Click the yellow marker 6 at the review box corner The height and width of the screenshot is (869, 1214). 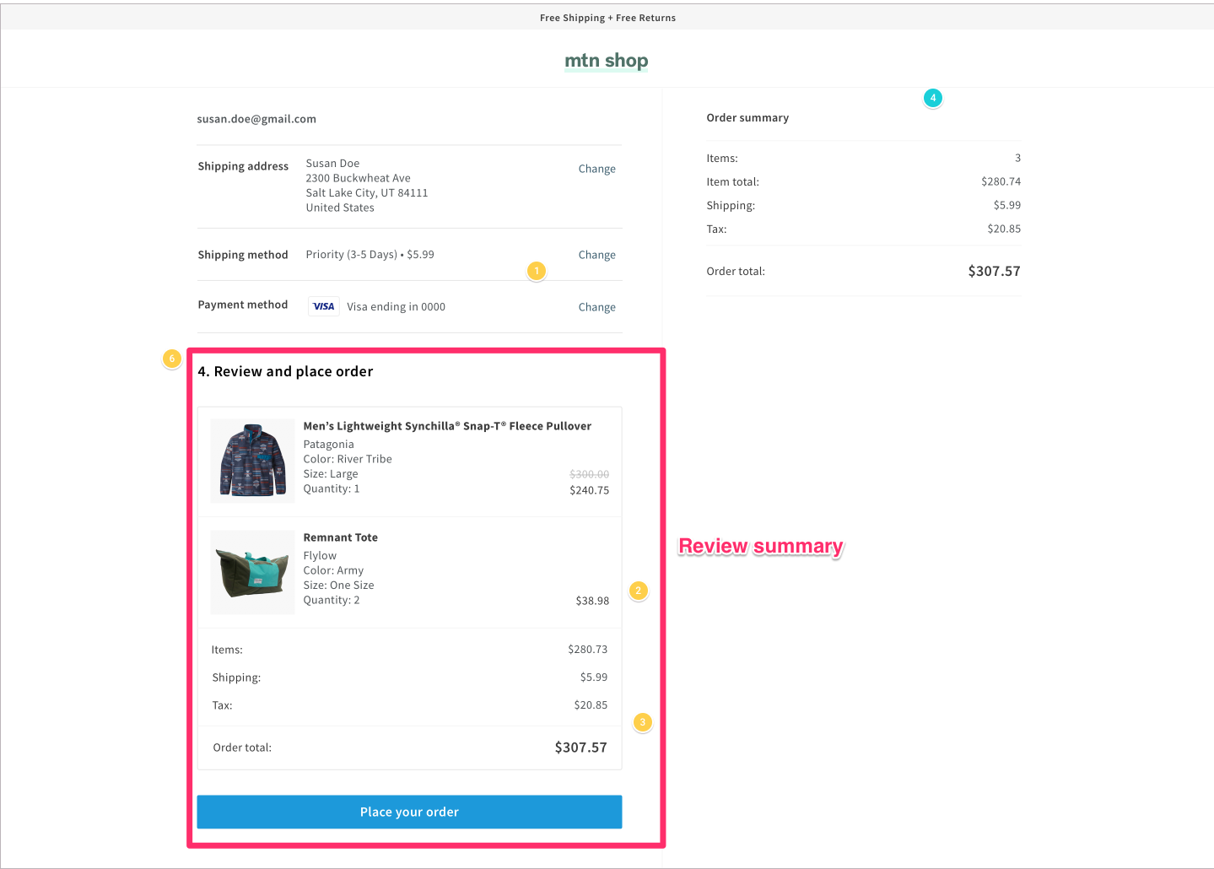click(x=171, y=359)
